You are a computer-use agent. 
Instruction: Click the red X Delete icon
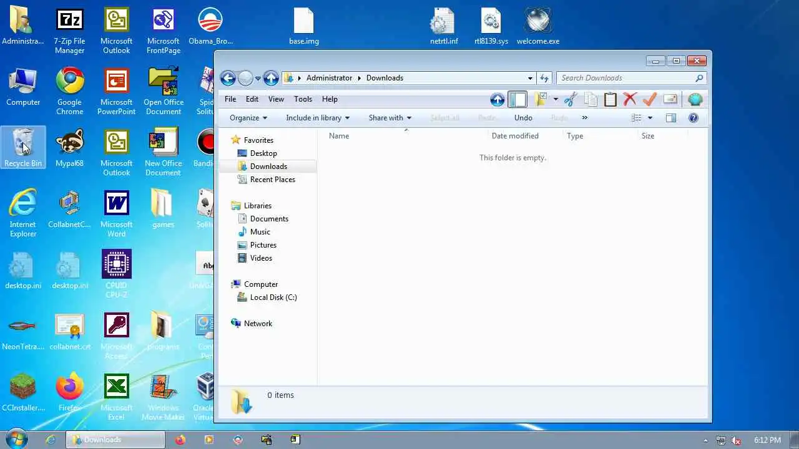[x=630, y=100]
